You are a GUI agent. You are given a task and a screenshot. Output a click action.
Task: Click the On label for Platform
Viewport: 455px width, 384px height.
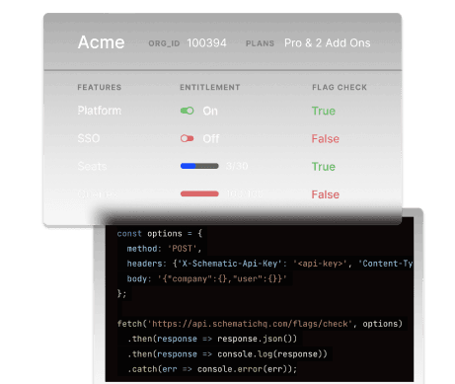coord(210,111)
